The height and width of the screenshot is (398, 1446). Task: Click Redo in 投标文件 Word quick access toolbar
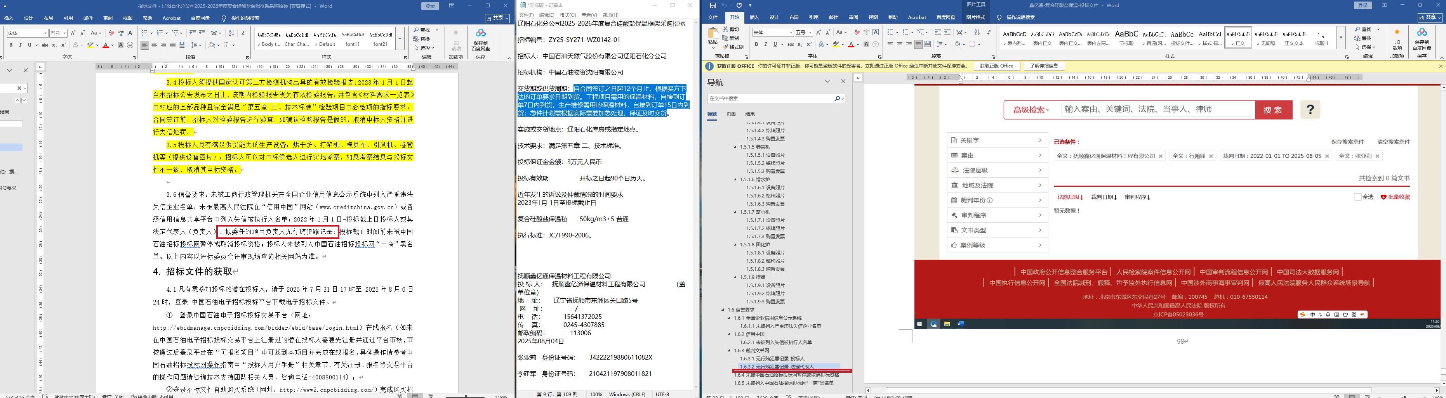(x=739, y=5)
